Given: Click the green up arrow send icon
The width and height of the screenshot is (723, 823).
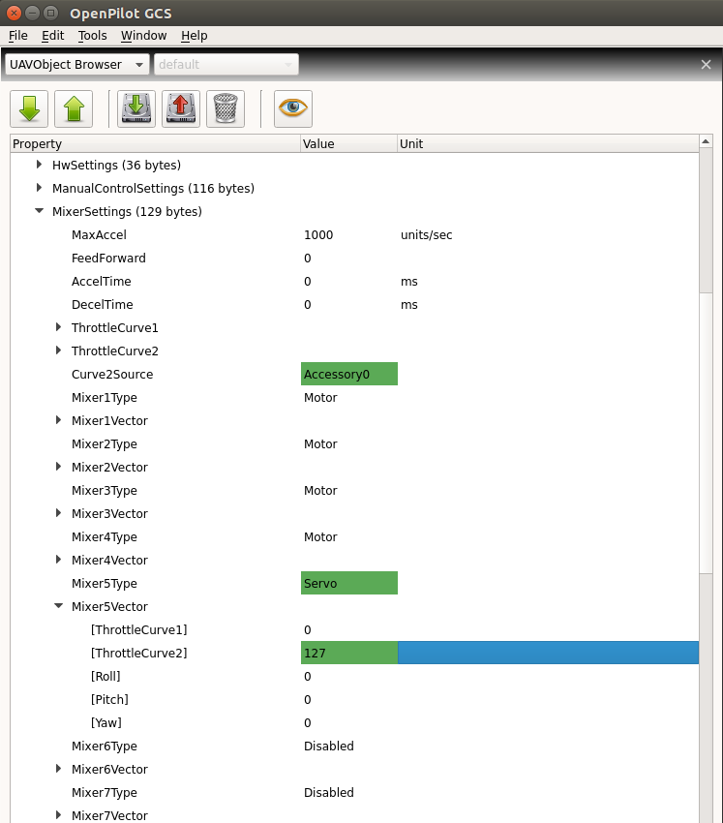Looking at the screenshot, I should click(74, 108).
